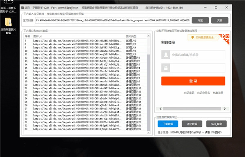Click the 图片类型 column header

(131, 36)
